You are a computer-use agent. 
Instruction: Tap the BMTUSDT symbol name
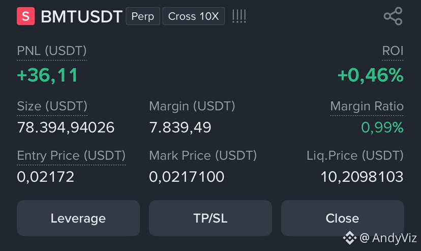tap(82, 16)
